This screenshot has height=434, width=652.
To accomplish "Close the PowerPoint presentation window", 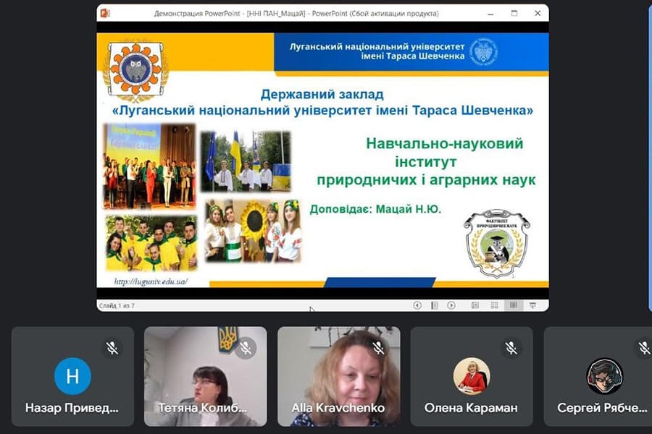I will tap(538, 13).
